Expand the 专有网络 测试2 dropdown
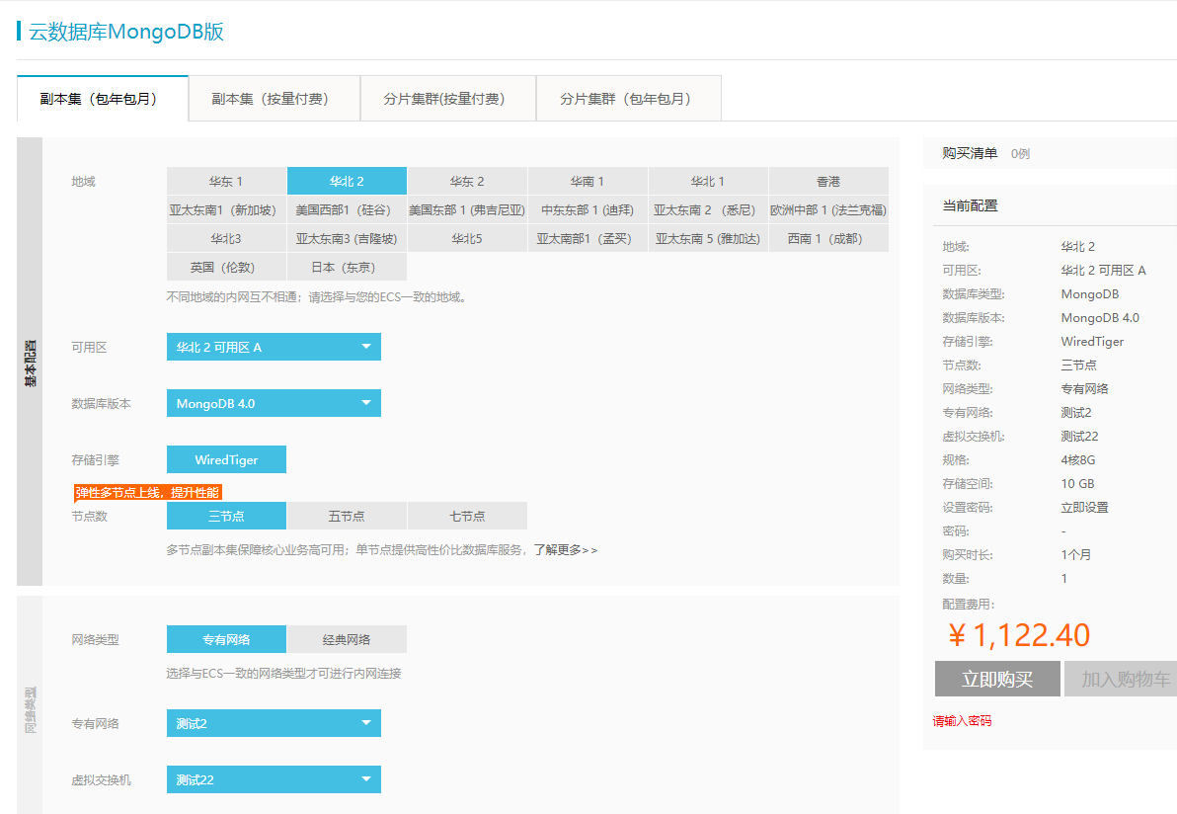 tap(274, 723)
